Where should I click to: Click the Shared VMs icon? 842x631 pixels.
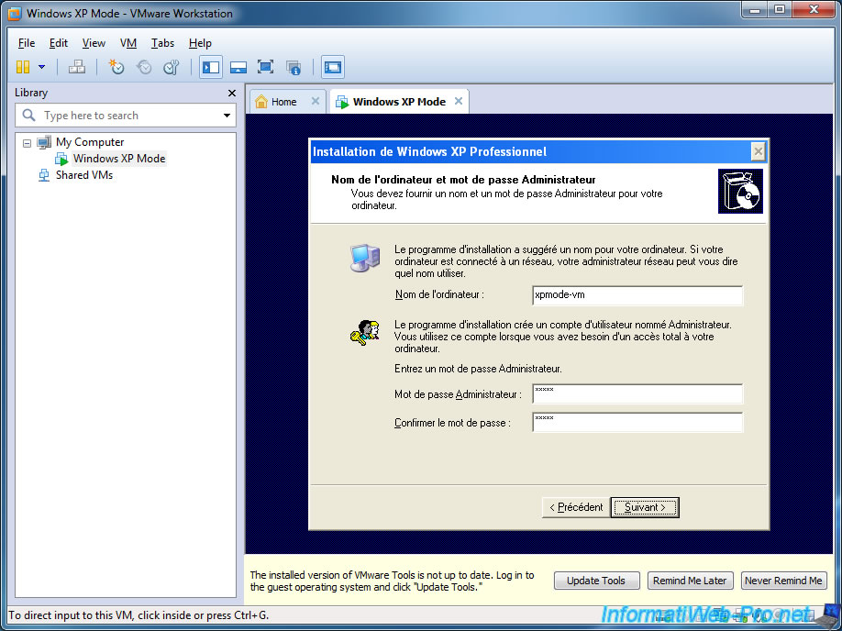tap(43, 175)
